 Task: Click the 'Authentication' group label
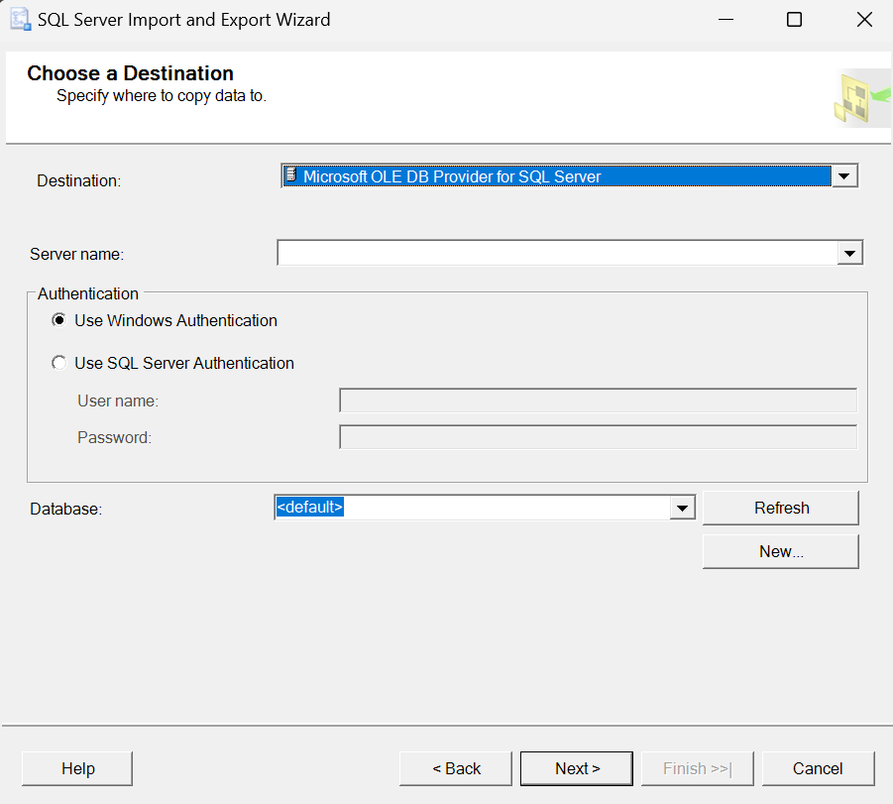click(x=88, y=294)
